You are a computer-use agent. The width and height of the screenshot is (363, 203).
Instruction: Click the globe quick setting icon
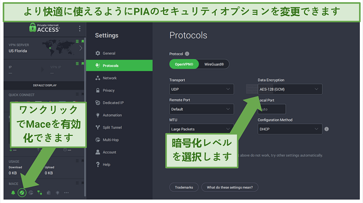[x=31, y=193]
